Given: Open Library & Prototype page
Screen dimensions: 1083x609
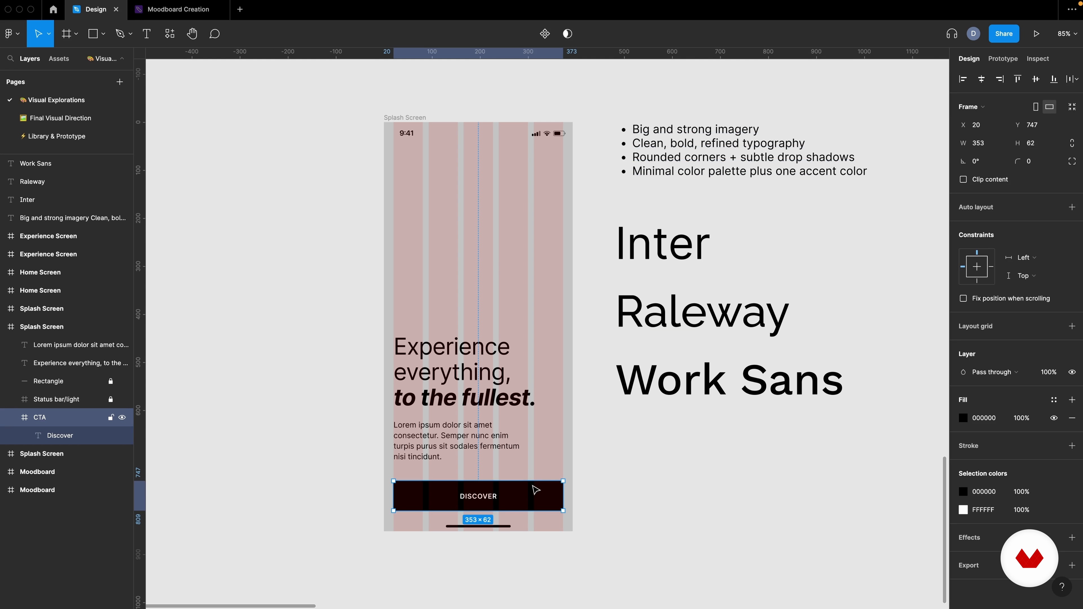Looking at the screenshot, I should [x=56, y=136].
